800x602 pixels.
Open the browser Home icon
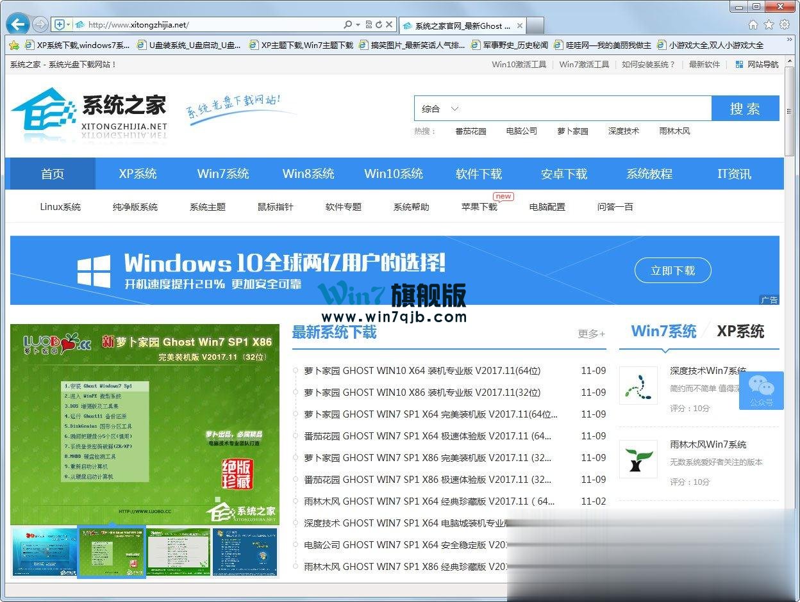click(x=753, y=25)
